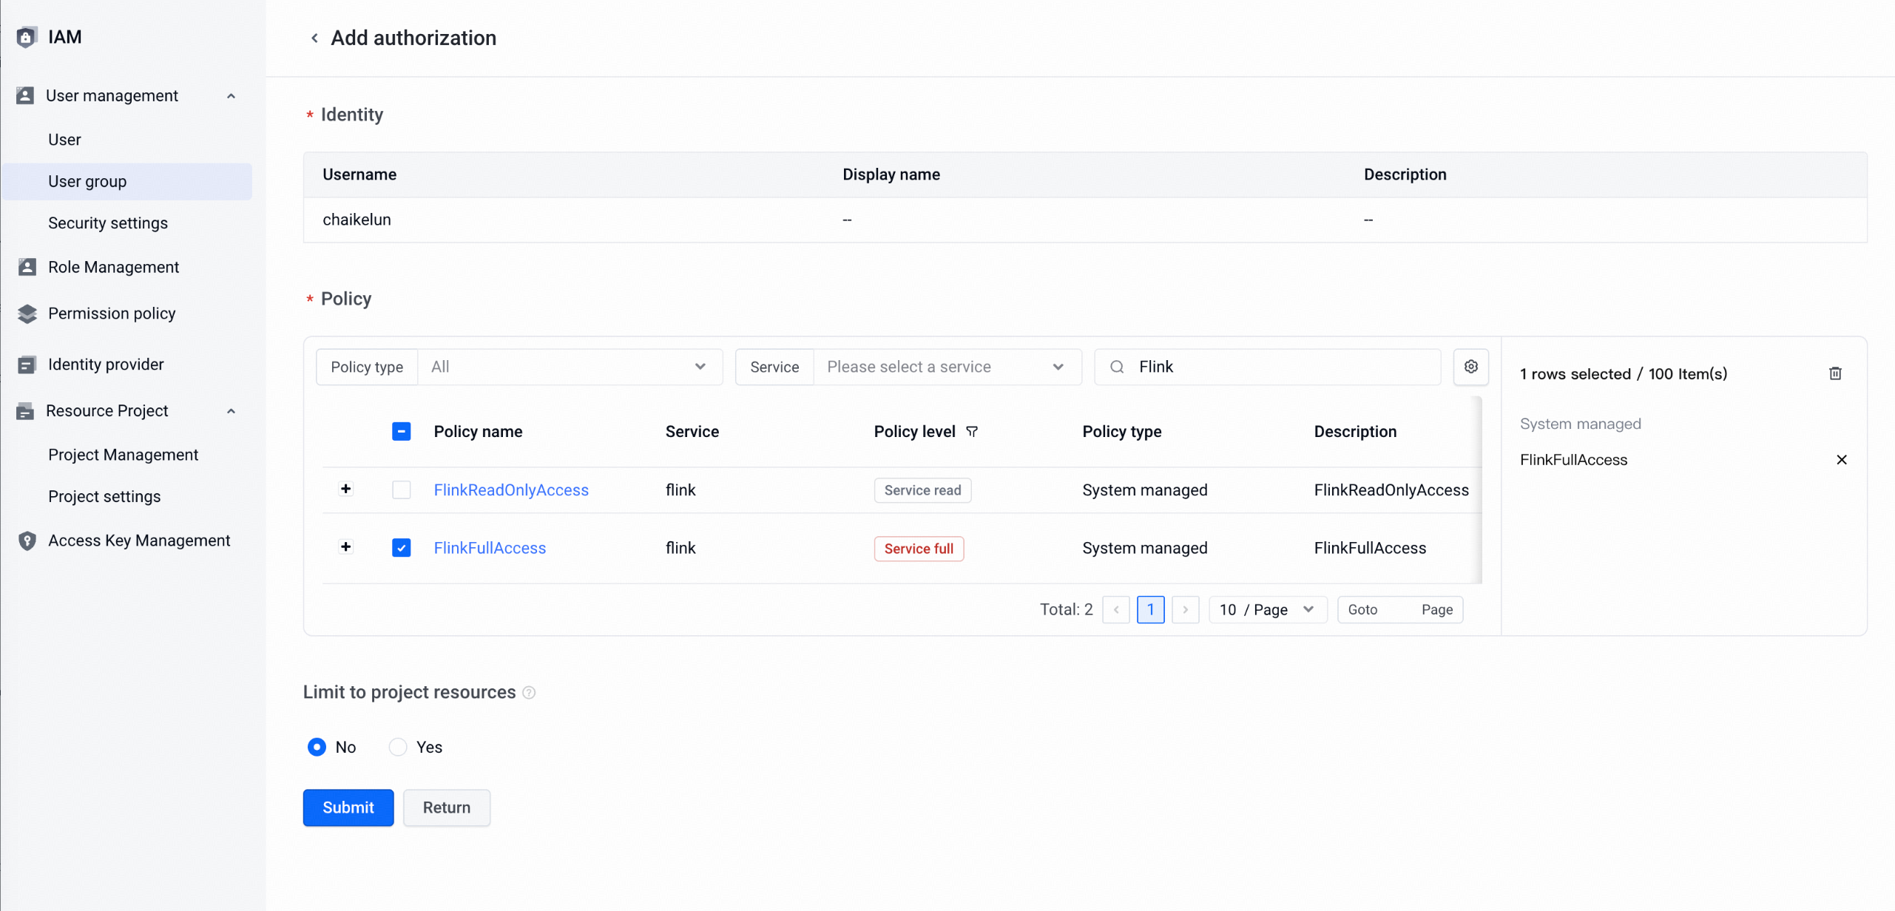The width and height of the screenshot is (1895, 911).
Task: Click the Flink search input field
Action: tap(1267, 367)
